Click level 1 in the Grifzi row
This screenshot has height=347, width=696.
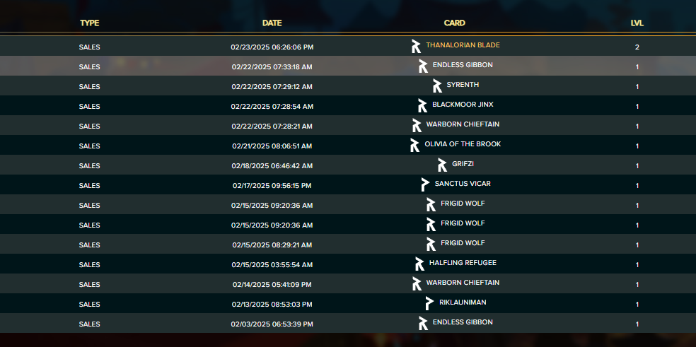point(637,166)
